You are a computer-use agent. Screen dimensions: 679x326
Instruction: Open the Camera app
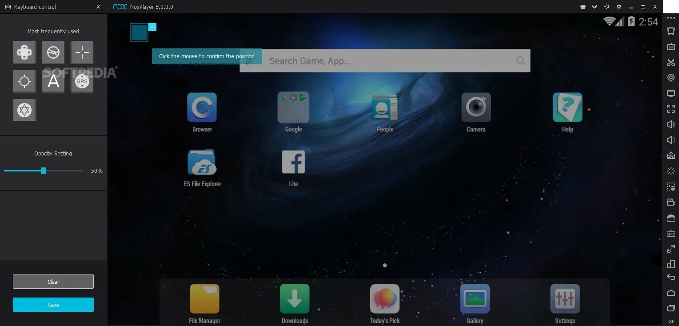(476, 113)
